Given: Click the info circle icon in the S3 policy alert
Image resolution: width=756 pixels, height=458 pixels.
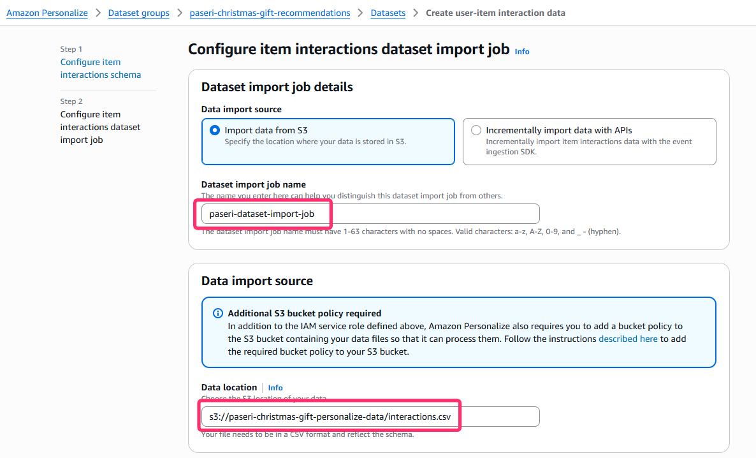Looking at the screenshot, I should [x=217, y=313].
